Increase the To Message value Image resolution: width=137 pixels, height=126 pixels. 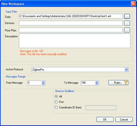97,82
